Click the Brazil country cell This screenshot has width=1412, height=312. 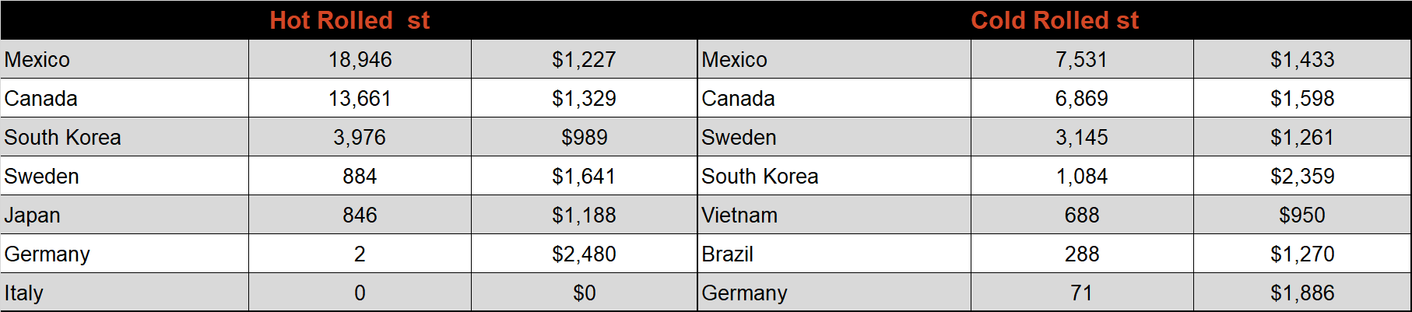click(834, 254)
